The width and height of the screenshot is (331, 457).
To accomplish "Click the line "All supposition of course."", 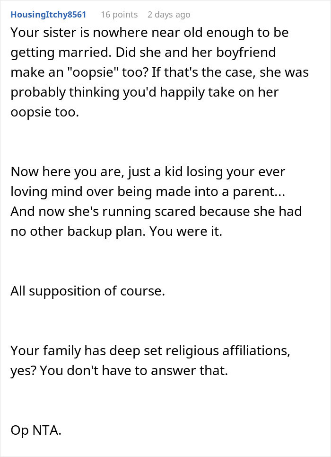I will point(87,290).
